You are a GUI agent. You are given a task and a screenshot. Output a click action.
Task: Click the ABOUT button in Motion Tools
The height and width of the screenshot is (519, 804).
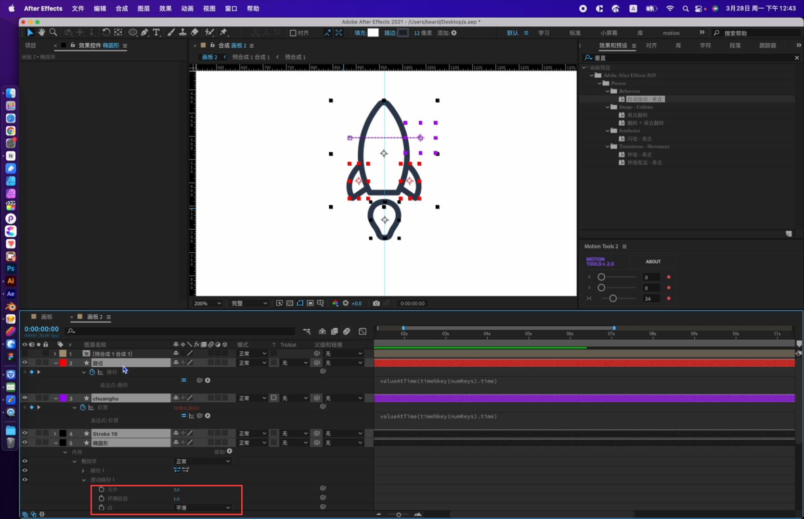[653, 261]
